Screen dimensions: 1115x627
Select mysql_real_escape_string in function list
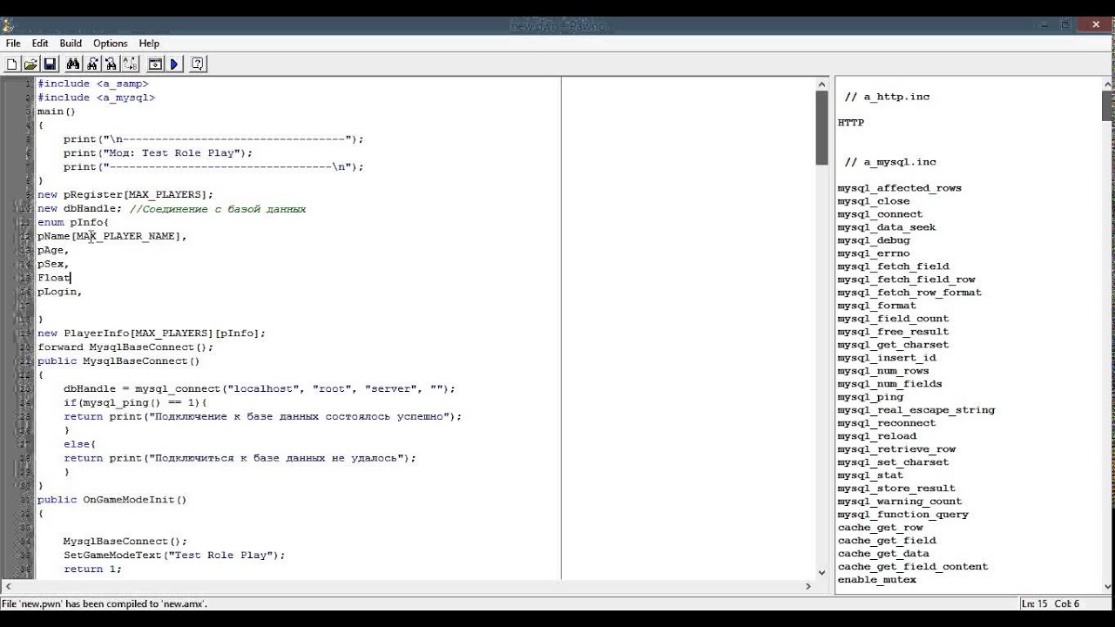coord(916,410)
